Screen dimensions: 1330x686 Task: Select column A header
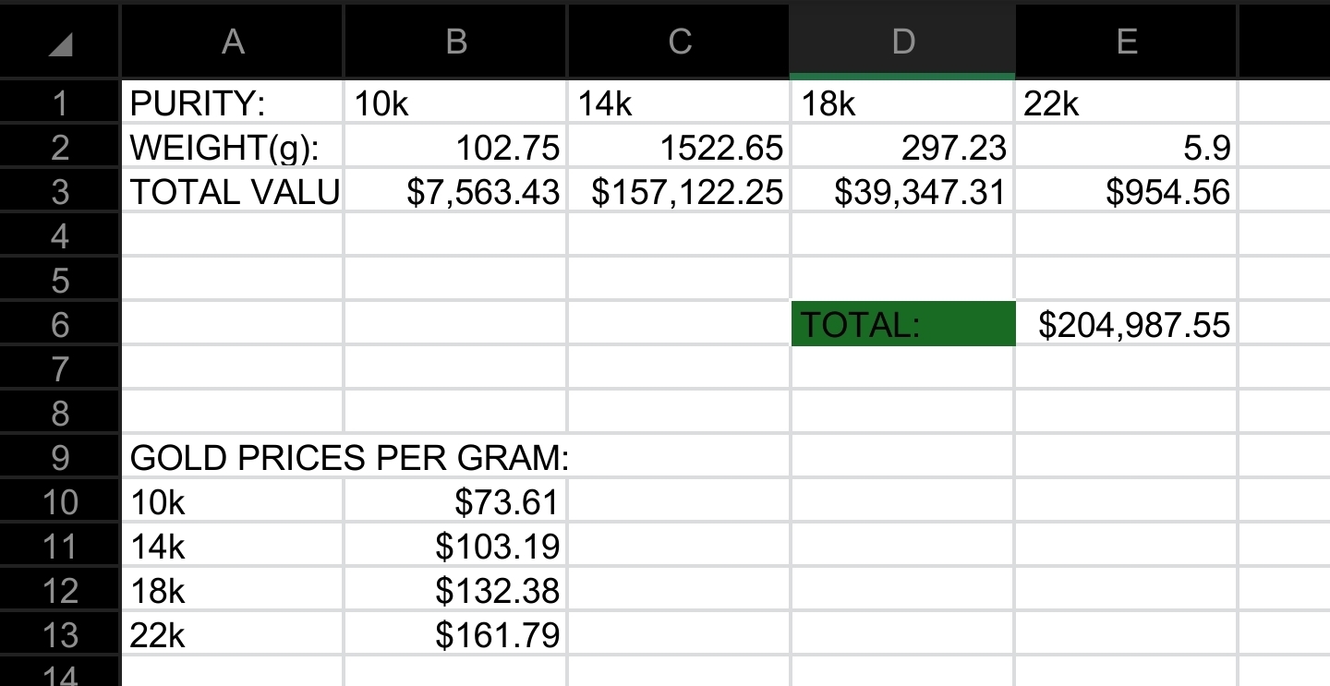(233, 42)
